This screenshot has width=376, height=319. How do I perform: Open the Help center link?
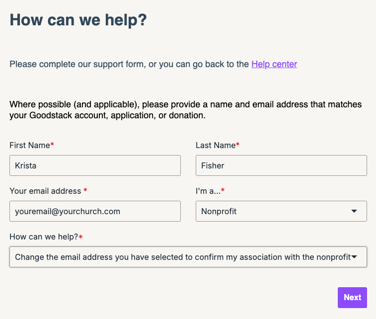(x=274, y=64)
